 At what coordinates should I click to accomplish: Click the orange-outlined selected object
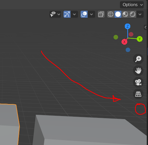[9, 125]
